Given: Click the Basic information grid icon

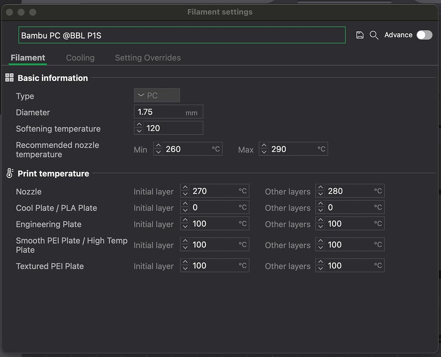Looking at the screenshot, I should [10, 78].
